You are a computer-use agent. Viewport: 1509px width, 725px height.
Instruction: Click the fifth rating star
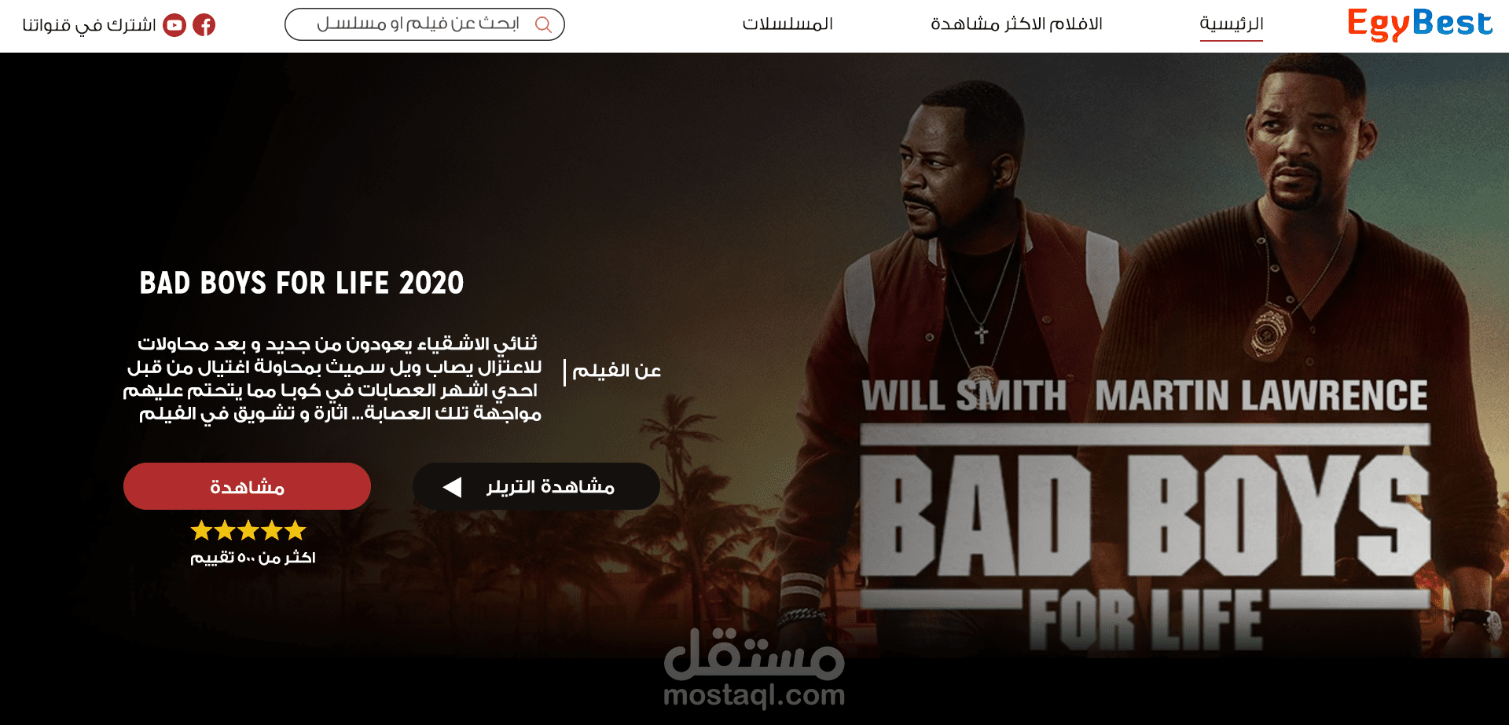(x=296, y=530)
